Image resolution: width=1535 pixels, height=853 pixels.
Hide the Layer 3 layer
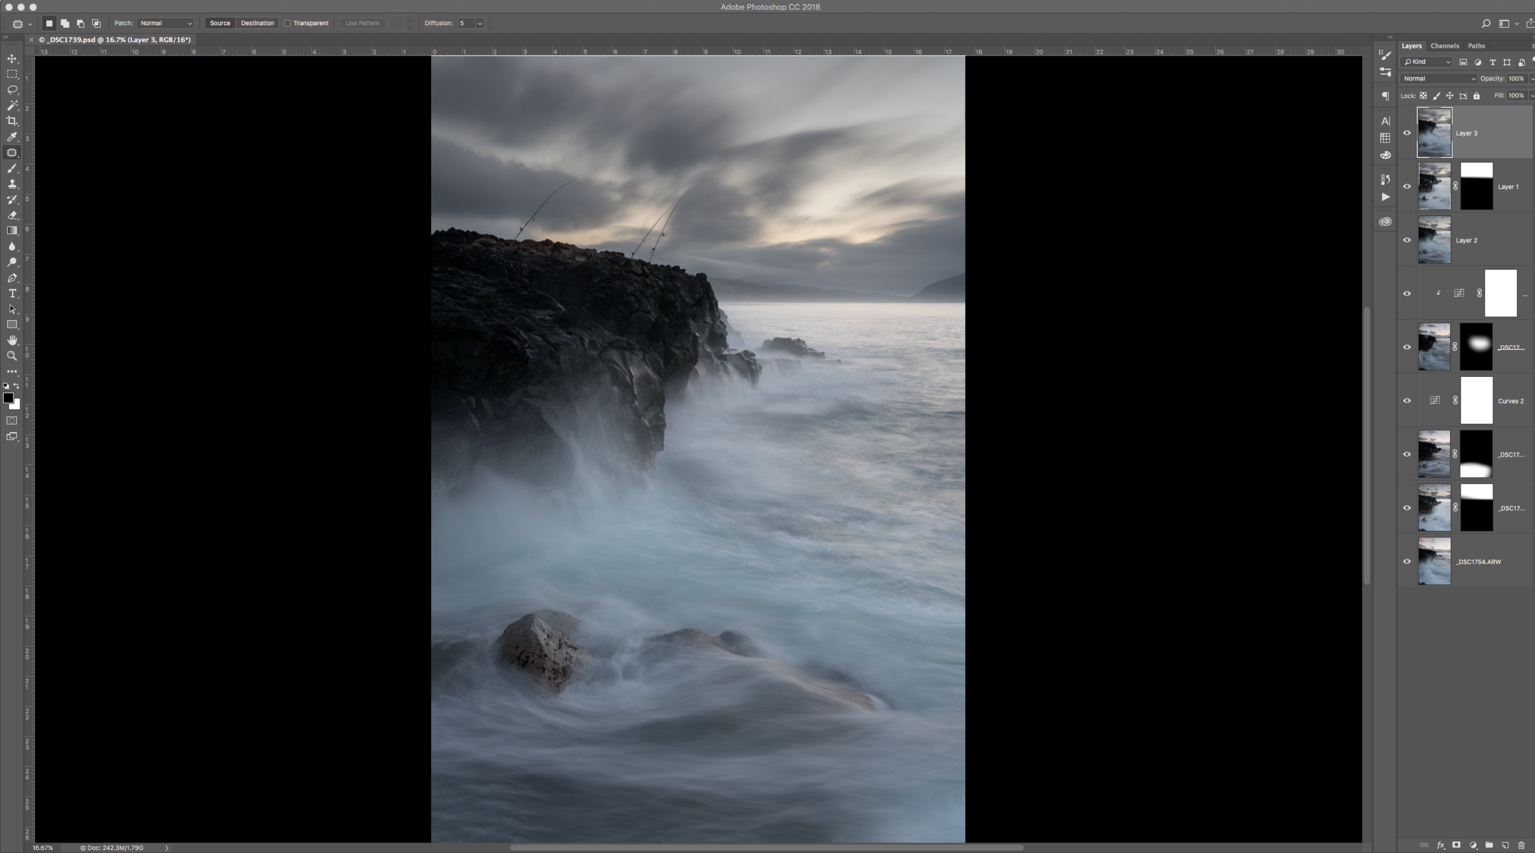[1407, 133]
